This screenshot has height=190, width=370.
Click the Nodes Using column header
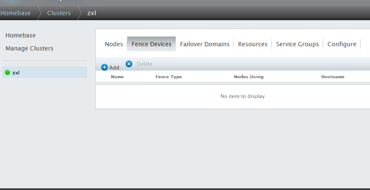pyautogui.click(x=249, y=77)
